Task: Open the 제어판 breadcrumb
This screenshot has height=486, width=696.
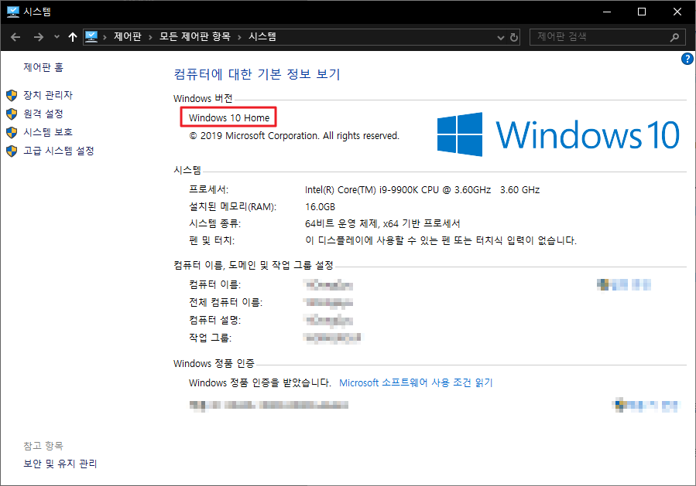Action: 128,37
